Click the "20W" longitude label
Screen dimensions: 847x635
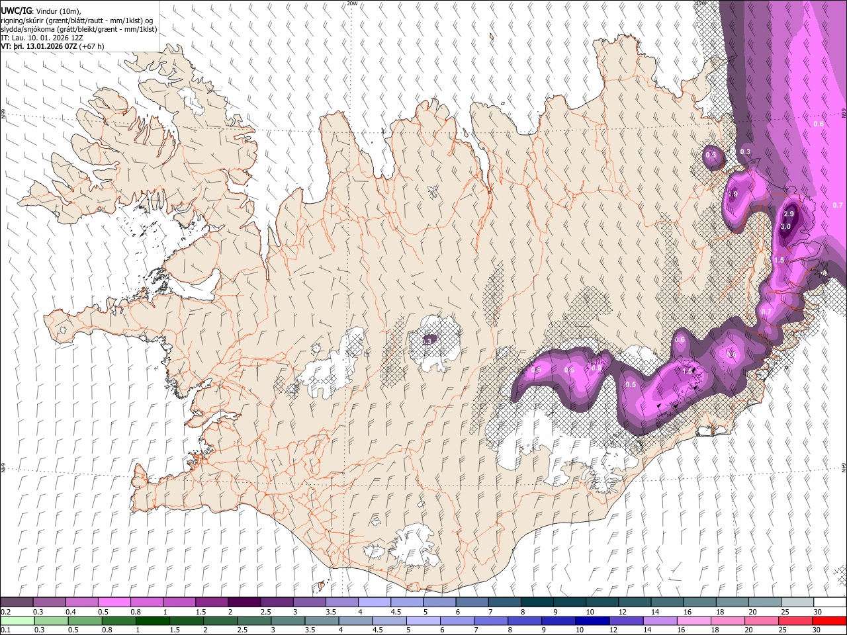[352, 3]
